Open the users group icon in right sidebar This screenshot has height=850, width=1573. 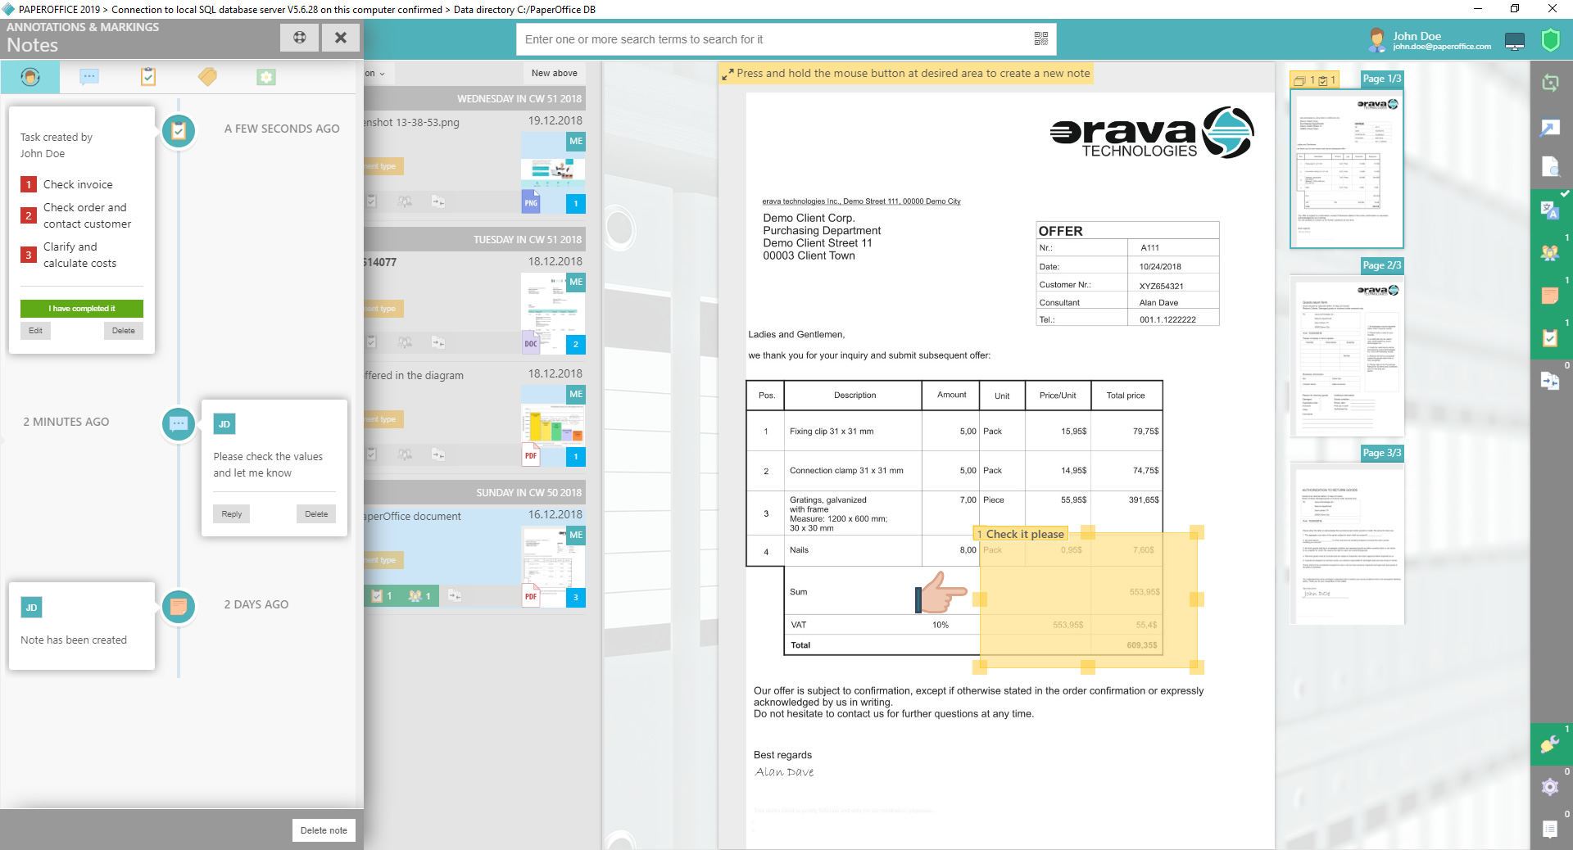[1550, 253]
